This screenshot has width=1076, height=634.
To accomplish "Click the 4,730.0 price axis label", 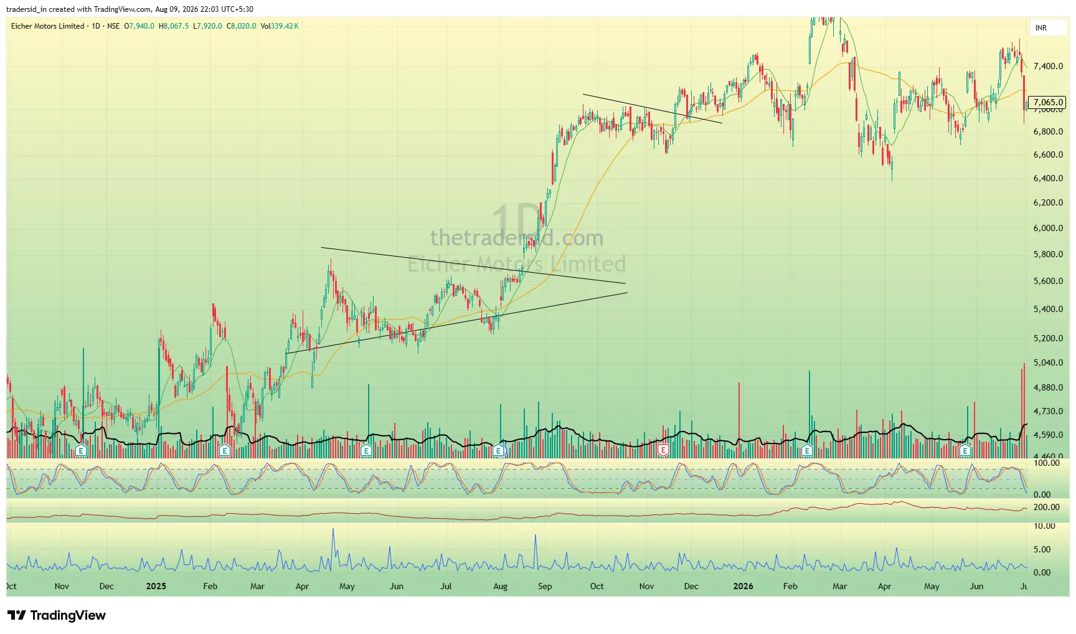I will click(x=1048, y=412).
